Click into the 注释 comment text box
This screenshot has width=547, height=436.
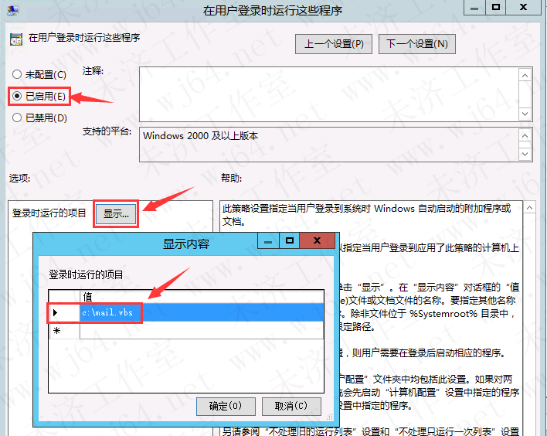pyautogui.click(x=329, y=94)
